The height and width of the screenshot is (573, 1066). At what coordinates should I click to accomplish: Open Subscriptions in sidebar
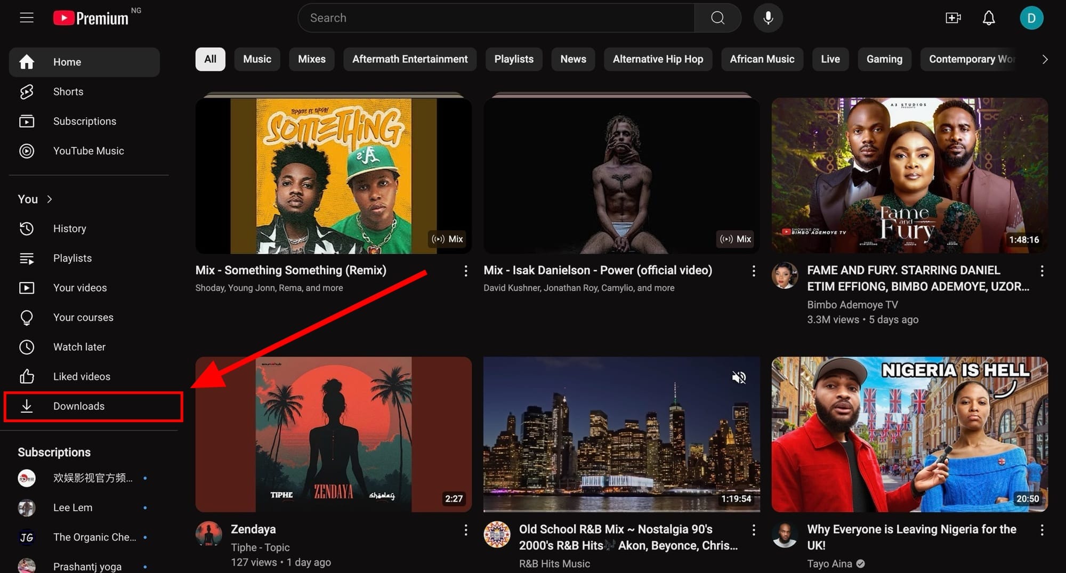(x=84, y=122)
